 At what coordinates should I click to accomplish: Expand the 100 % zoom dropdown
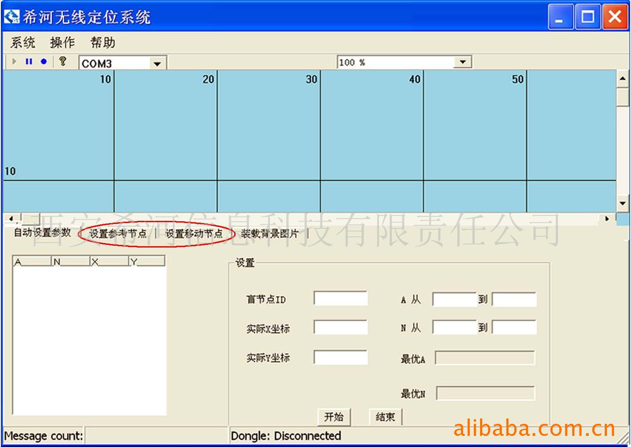click(x=463, y=62)
